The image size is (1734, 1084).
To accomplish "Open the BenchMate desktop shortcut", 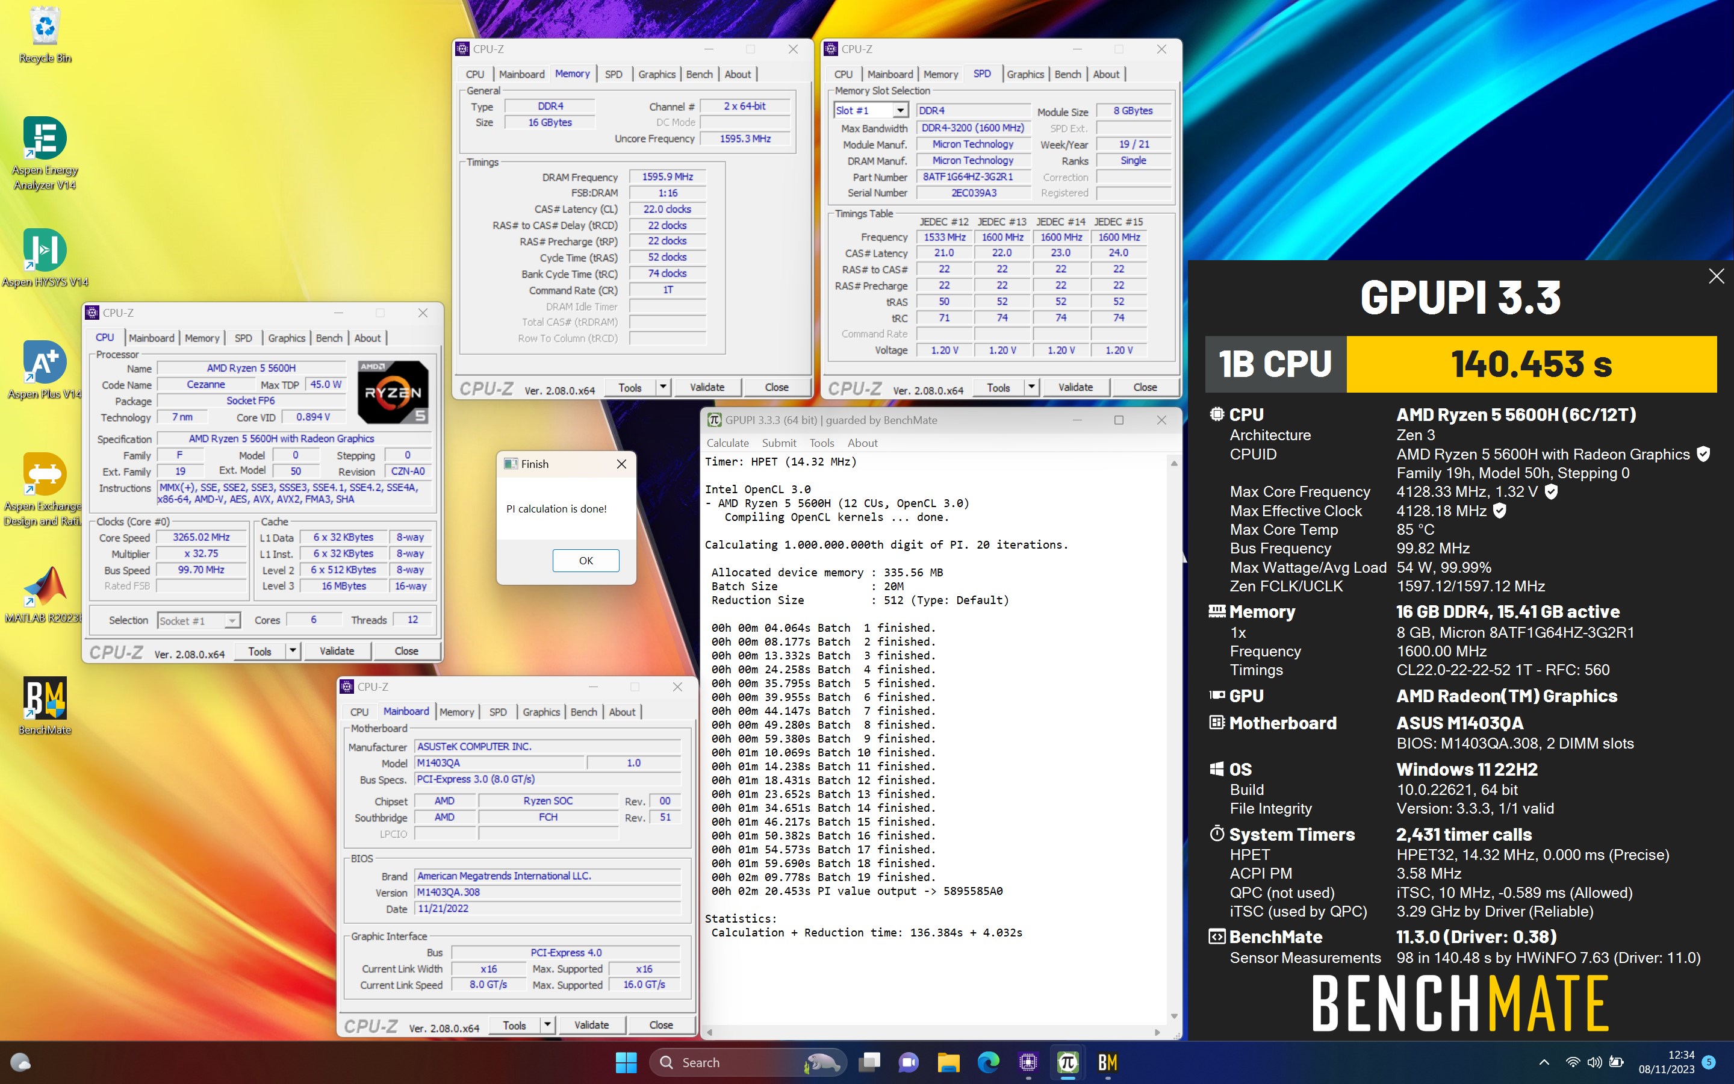I will click(x=45, y=705).
